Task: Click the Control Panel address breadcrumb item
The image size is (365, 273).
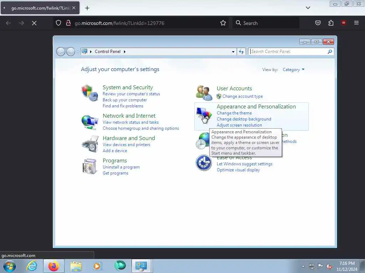Action: [x=108, y=52]
